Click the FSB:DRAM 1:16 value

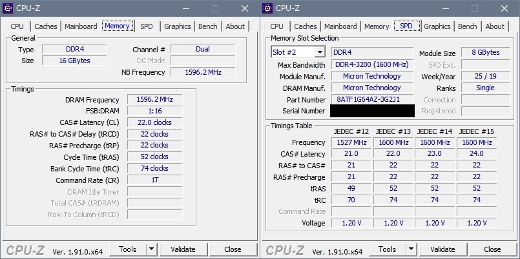(154, 111)
